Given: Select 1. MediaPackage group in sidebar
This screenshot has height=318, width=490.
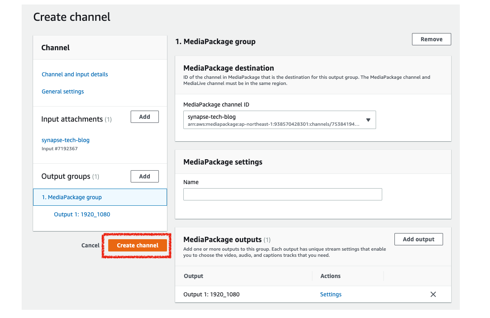Looking at the screenshot, I should click(72, 197).
